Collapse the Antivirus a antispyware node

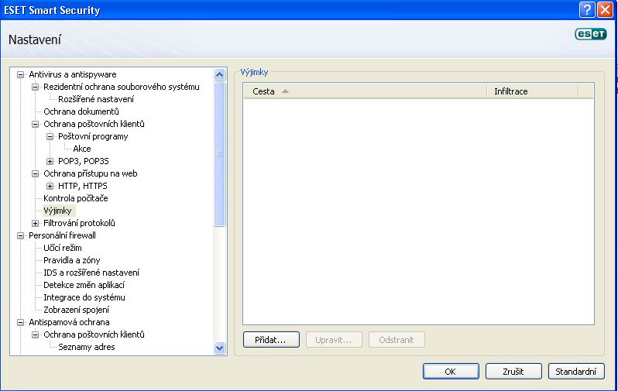tap(20, 74)
